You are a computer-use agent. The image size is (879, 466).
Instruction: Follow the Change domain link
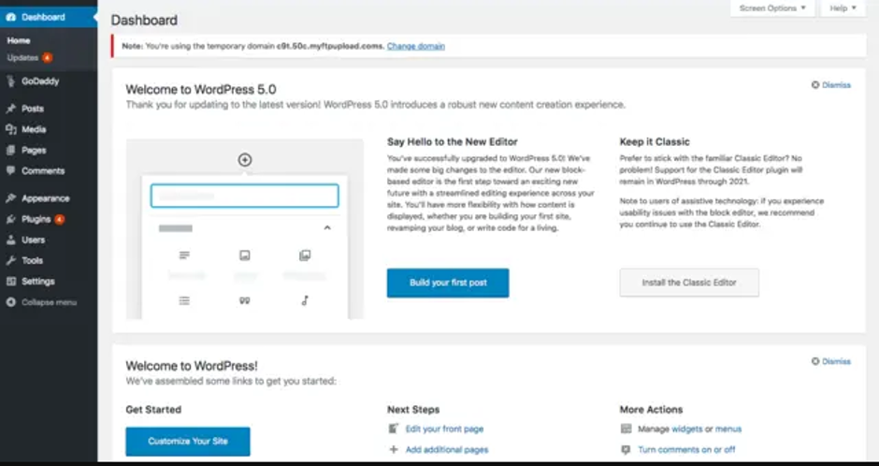pyautogui.click(x=416, y=46)
